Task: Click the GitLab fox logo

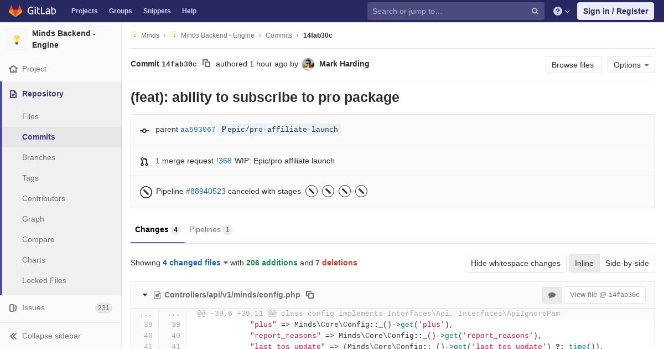Action: click(x=15, y=11)
